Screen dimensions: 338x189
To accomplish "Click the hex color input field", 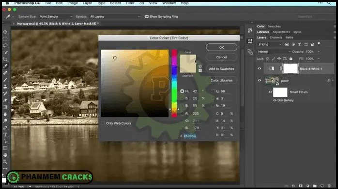I will 190,136.
